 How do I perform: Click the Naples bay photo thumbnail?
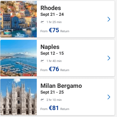[19, 58]
